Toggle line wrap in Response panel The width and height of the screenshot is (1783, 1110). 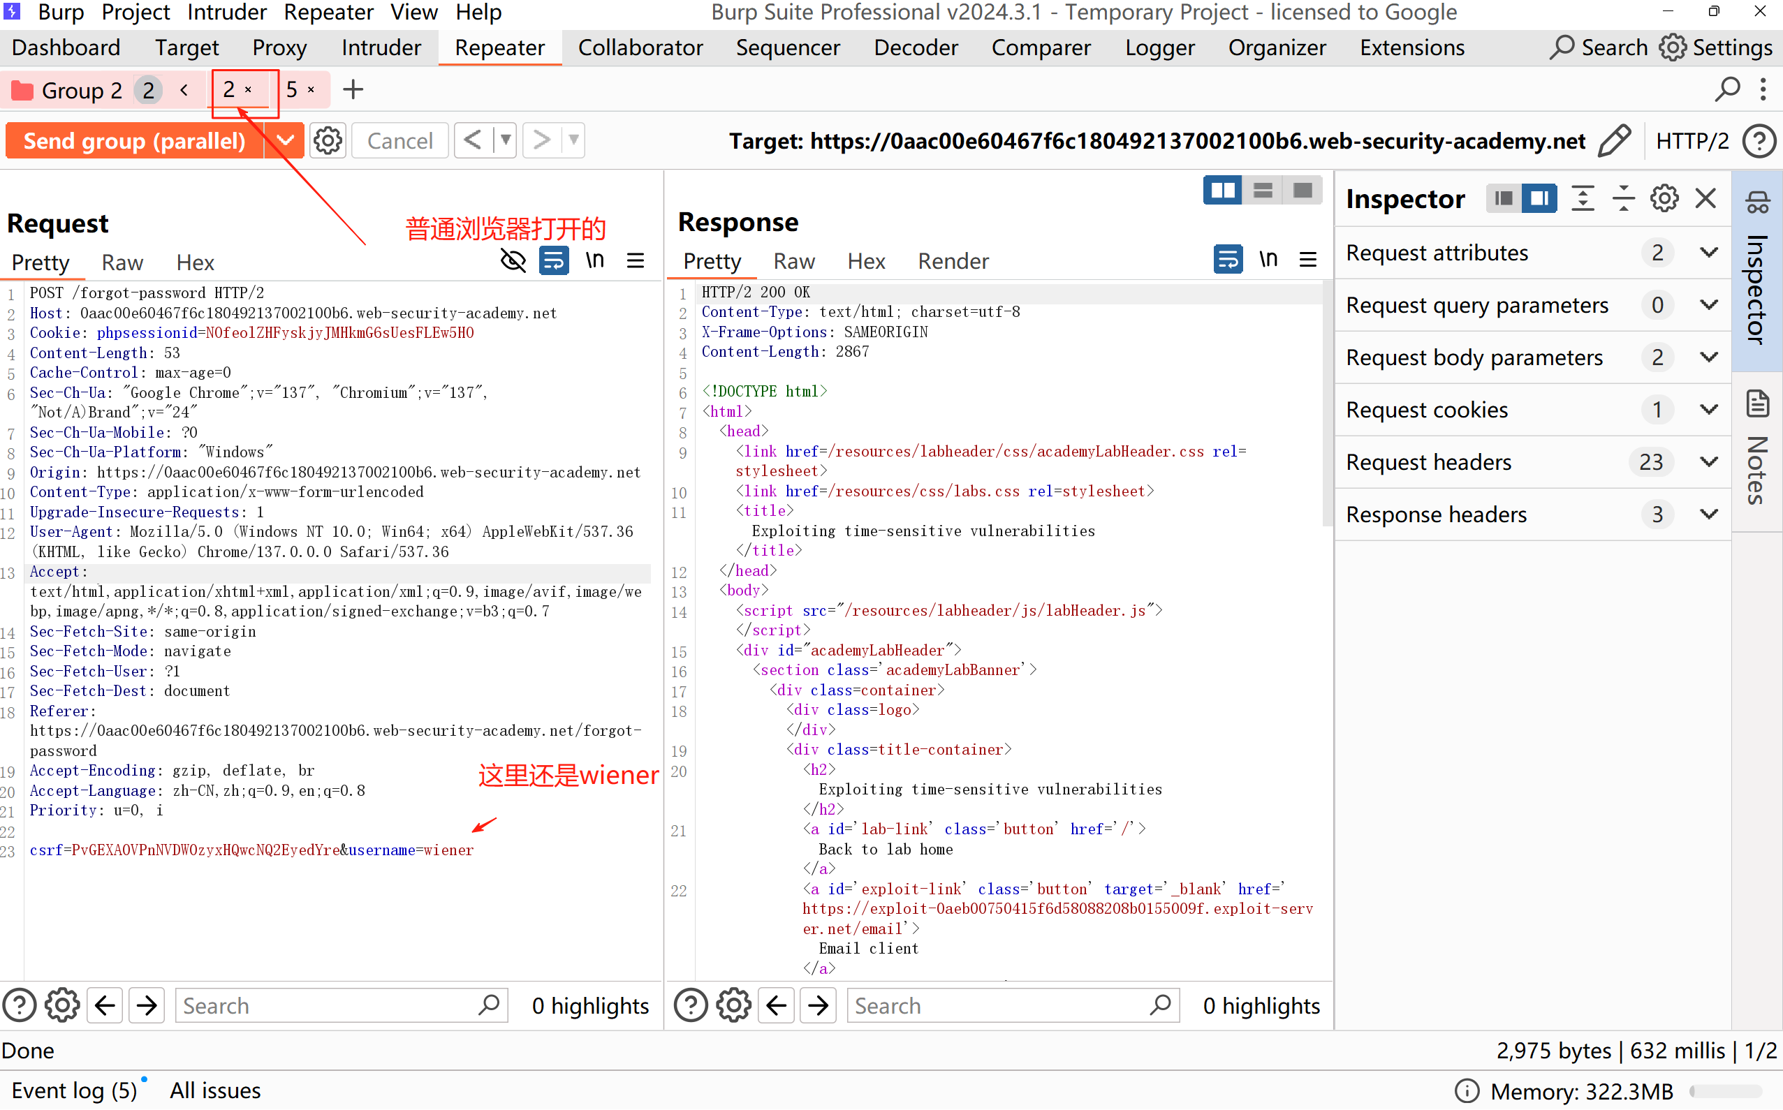[1227, 259]
